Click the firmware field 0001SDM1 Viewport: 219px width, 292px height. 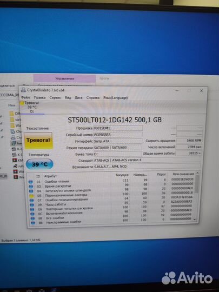pyautogui.click(x=118, y=128)
